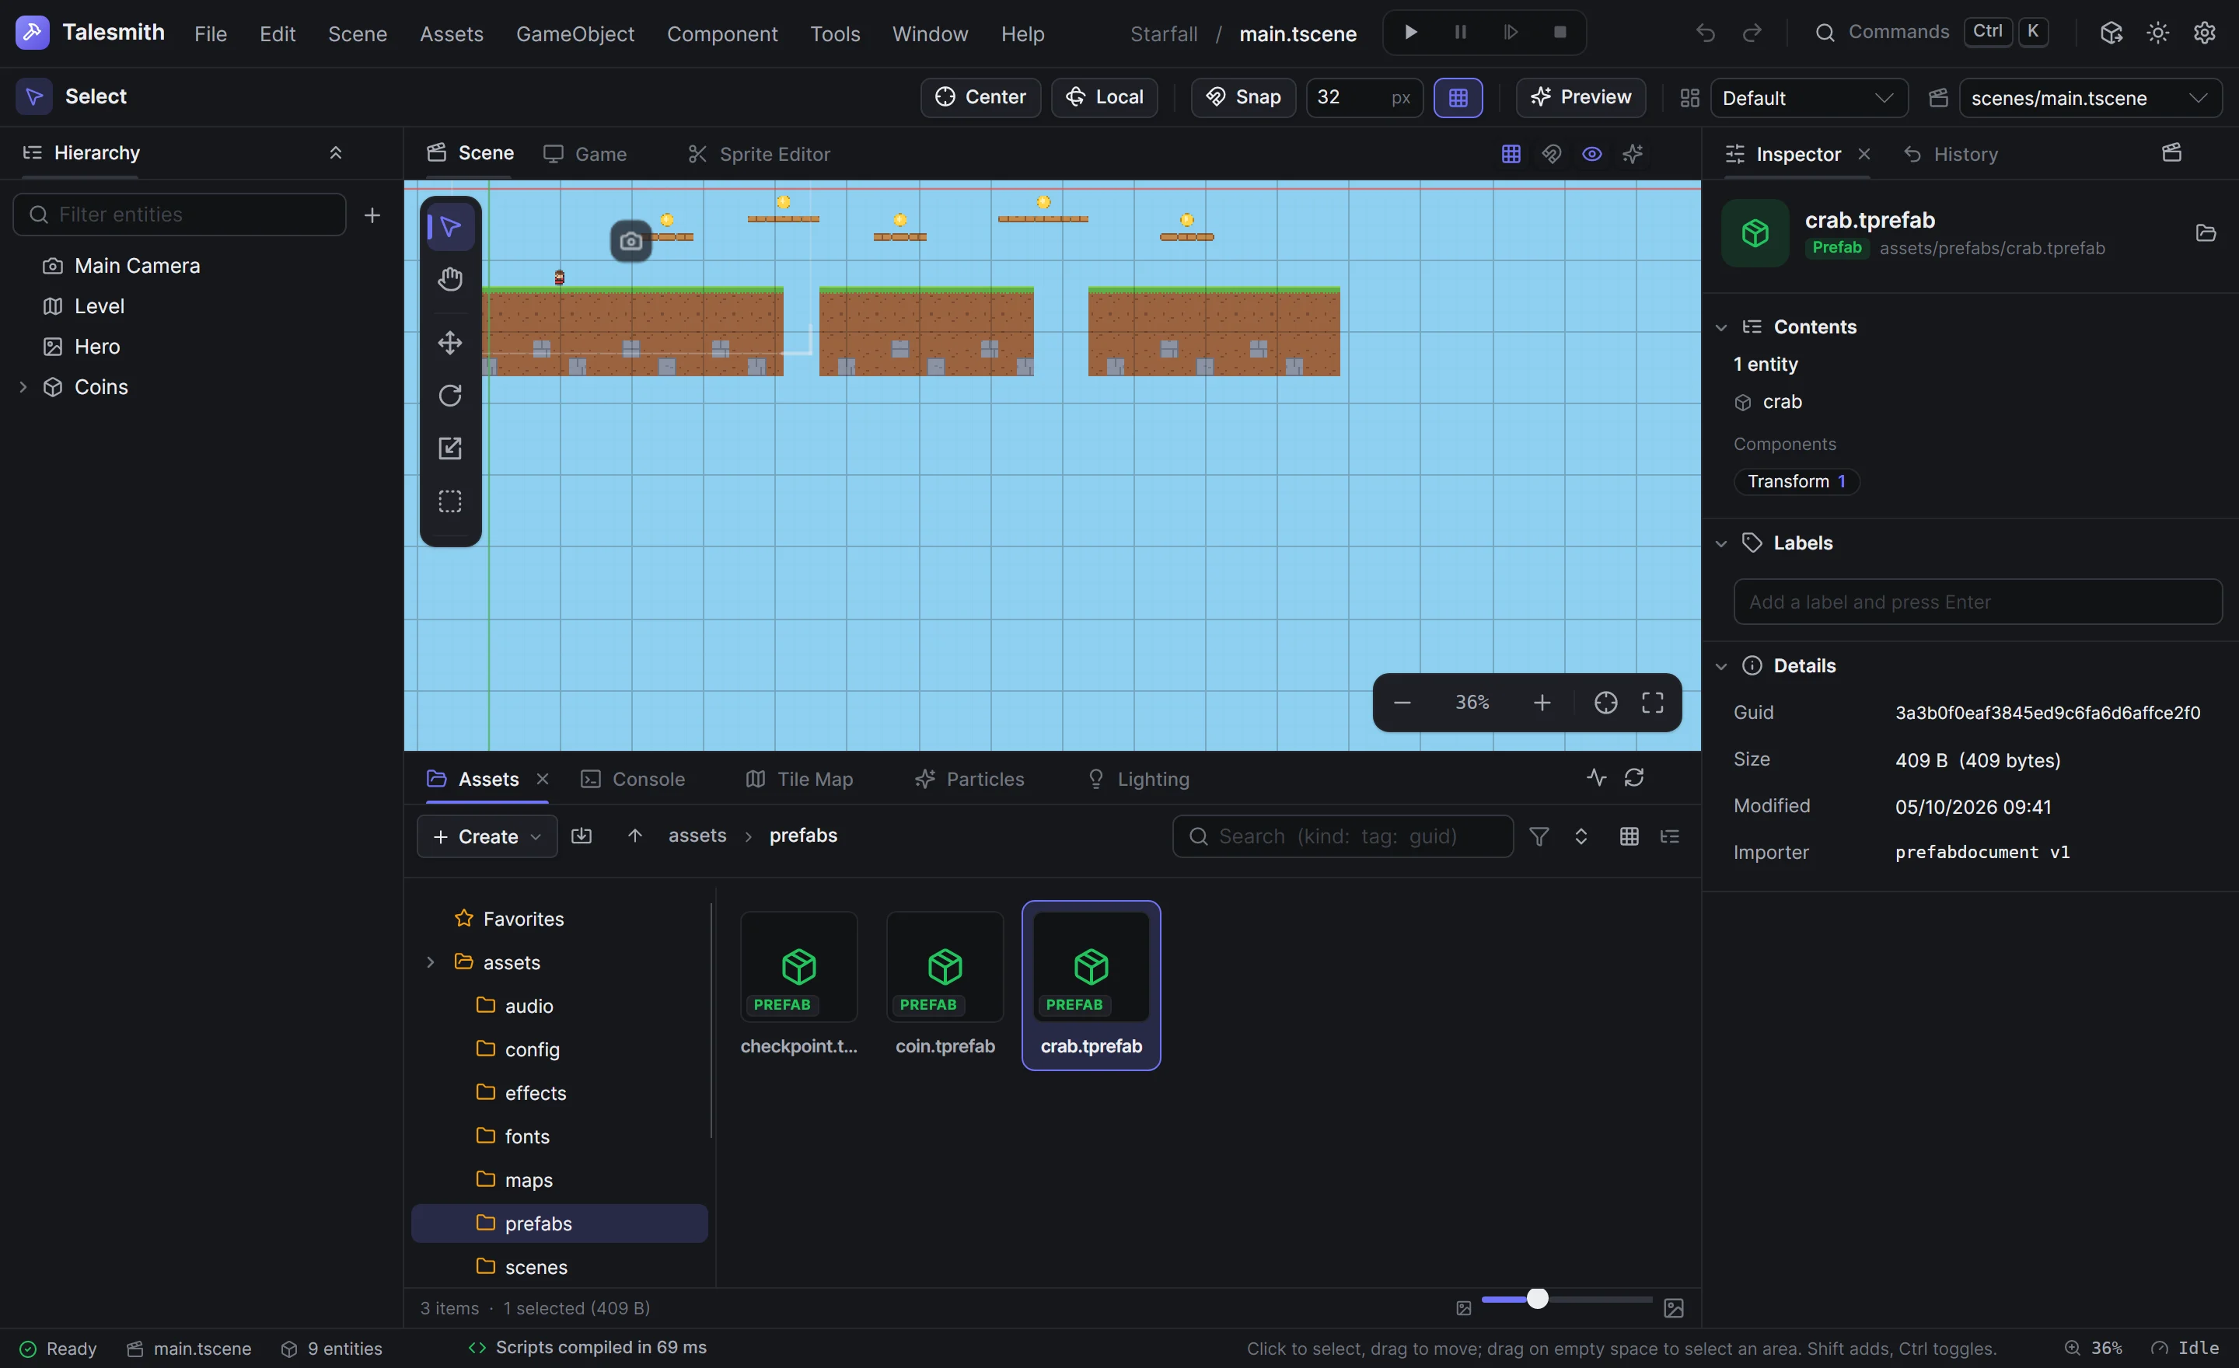The image size is (2239, 1368).
Task: Open the activity pulse icon in Assets
Action: click(1597, 777)
